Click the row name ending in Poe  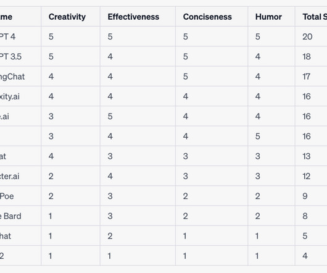(x=7, y=196)
